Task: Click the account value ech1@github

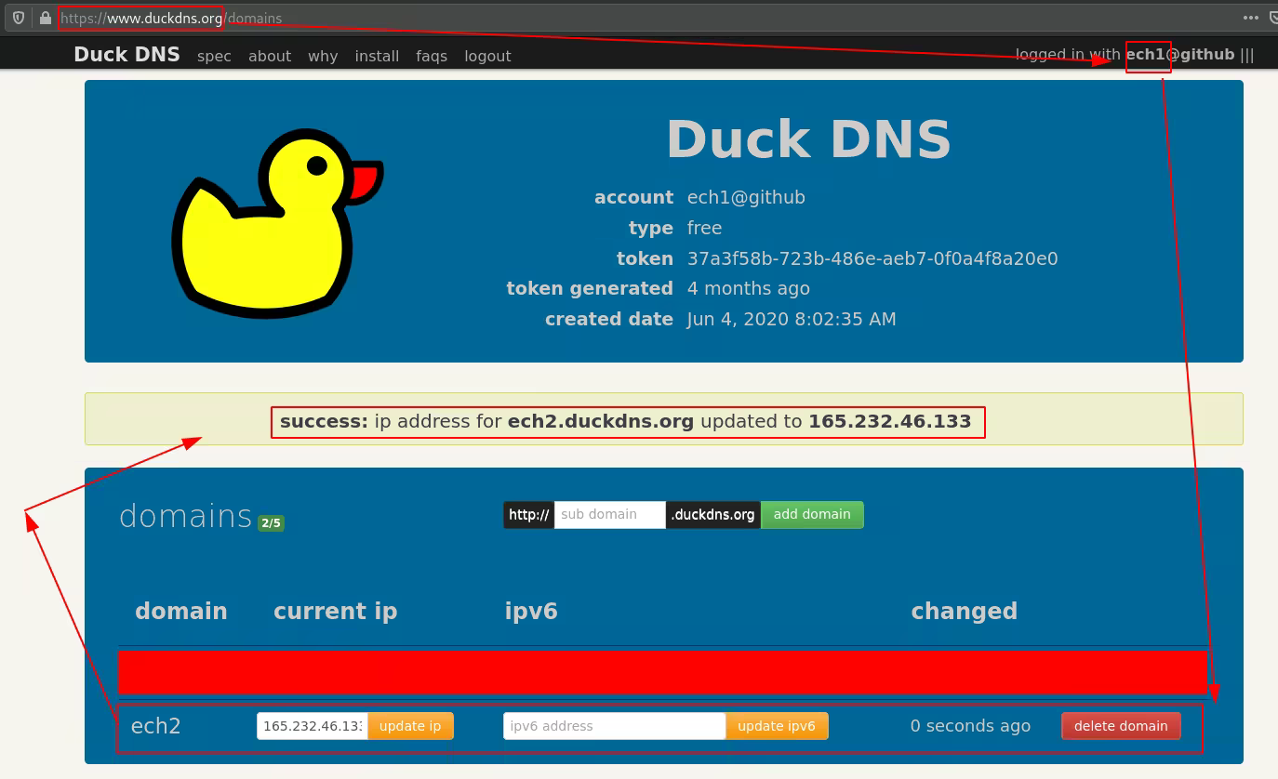Action: (746, 197)
